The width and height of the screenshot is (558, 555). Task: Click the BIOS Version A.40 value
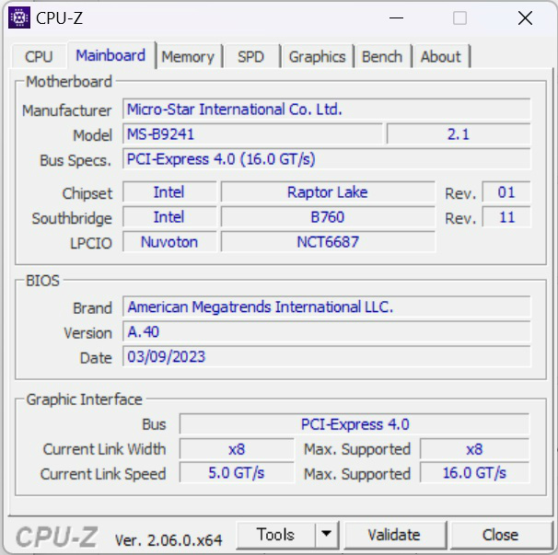click(x=326, y=331)
